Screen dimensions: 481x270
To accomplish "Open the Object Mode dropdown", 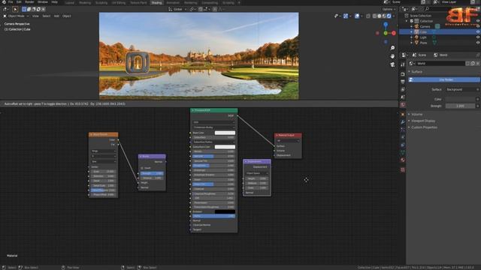I will click(x=16, y=16).
